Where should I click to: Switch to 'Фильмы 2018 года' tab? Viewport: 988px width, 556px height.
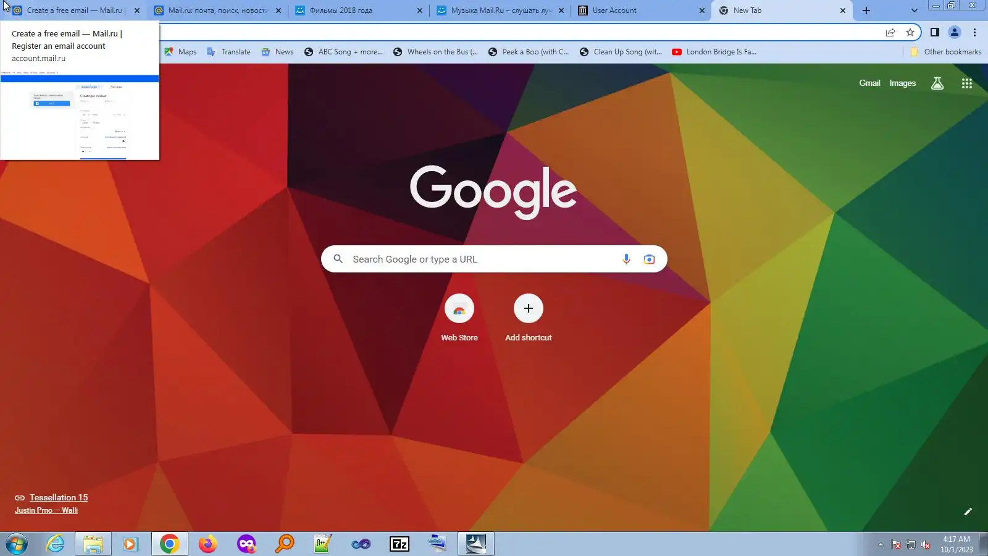[359, 11]
